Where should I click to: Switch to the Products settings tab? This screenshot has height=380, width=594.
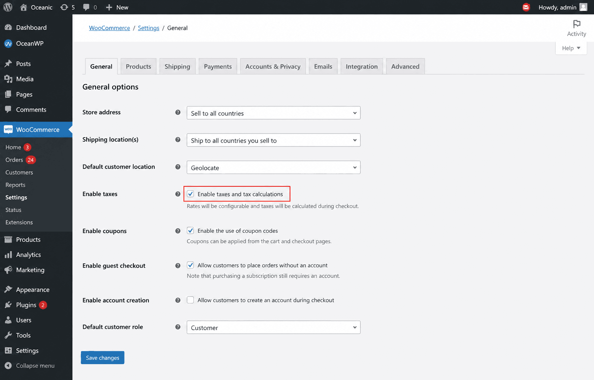coord(138,66)
